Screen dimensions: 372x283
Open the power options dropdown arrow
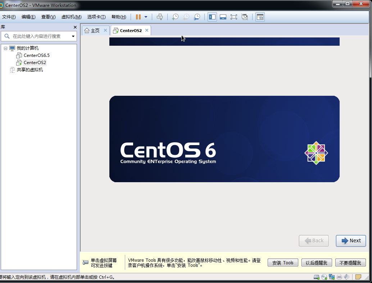(x=146, y=17)
